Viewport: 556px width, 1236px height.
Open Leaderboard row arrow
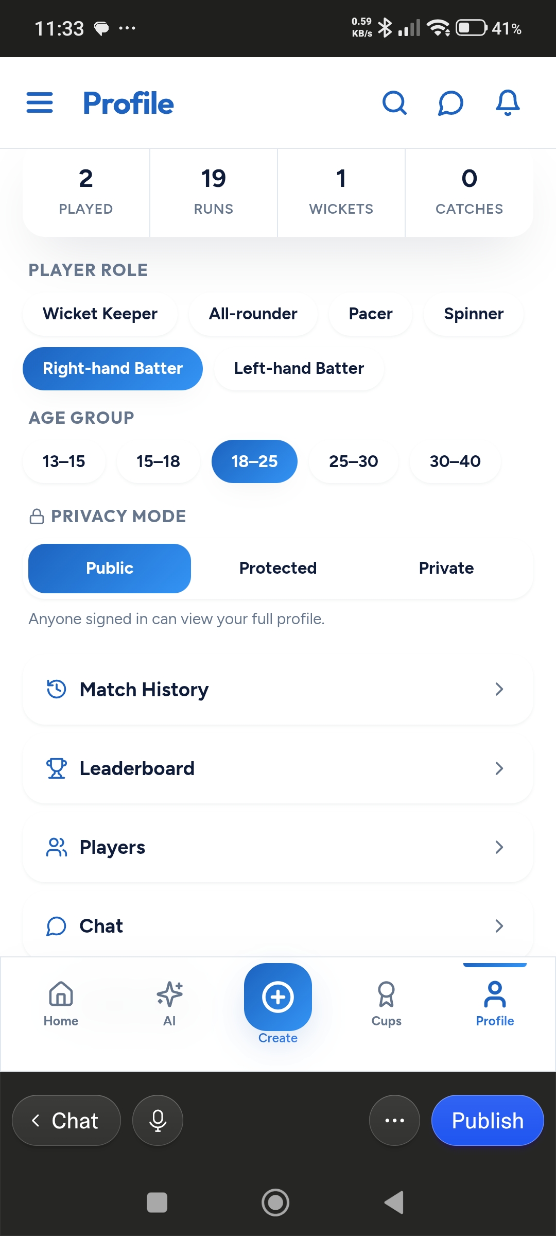(499, 768)
